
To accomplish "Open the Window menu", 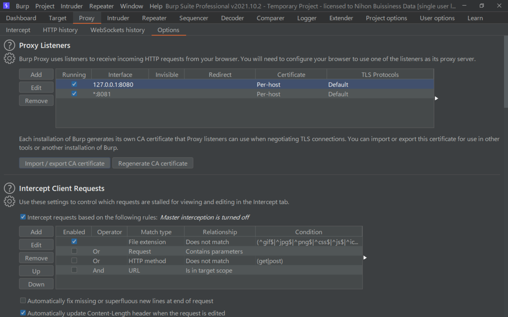I will (x=132, y=6).
